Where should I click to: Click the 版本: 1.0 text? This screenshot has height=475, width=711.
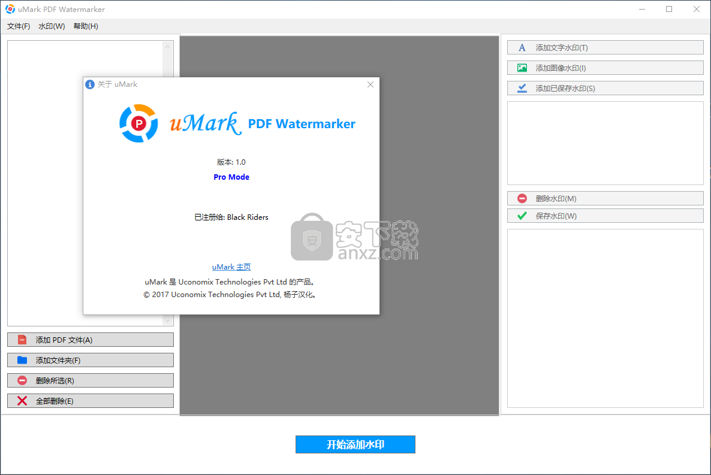point(231,162)
